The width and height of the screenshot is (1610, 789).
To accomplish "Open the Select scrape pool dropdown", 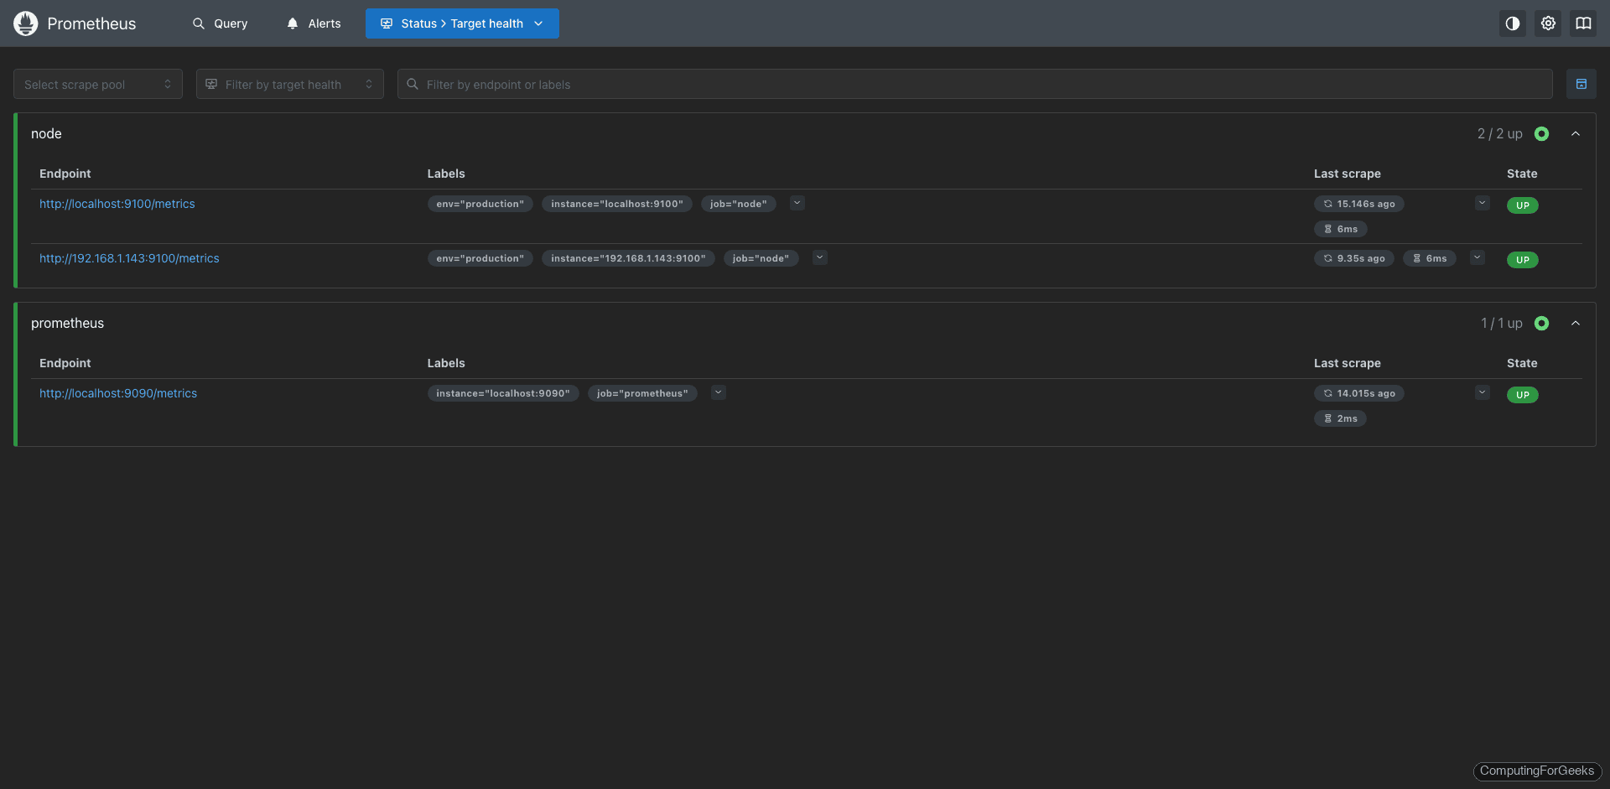I will click(97, 84).
